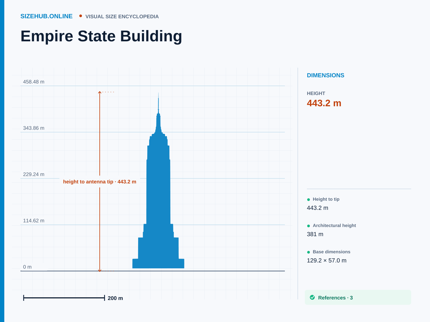The image size is (430, 322).
Task: Click the green dot beside Height to tip
Action: pos(309,199)
